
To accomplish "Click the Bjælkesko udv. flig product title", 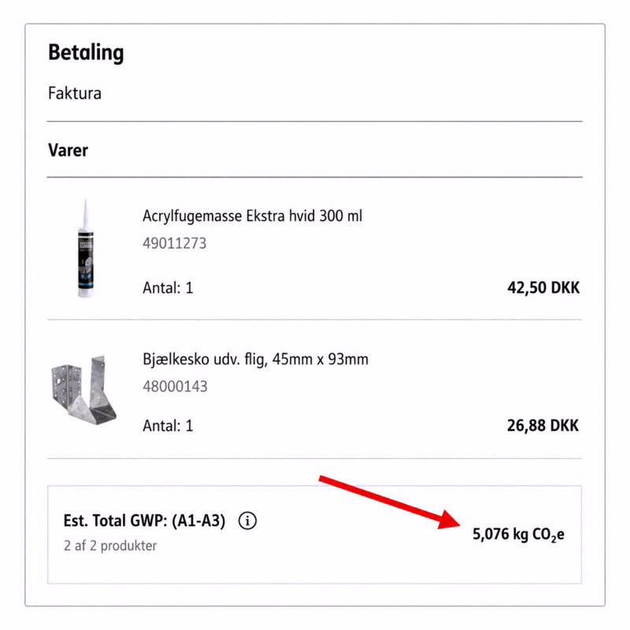I will click(255, 359).
